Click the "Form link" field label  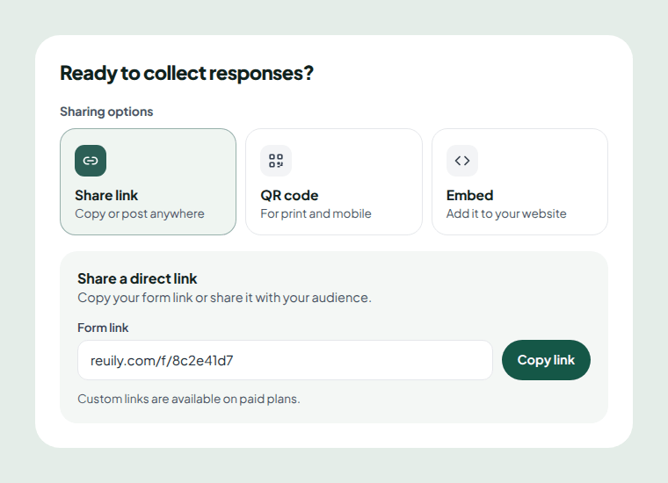(x=103, y=328)
